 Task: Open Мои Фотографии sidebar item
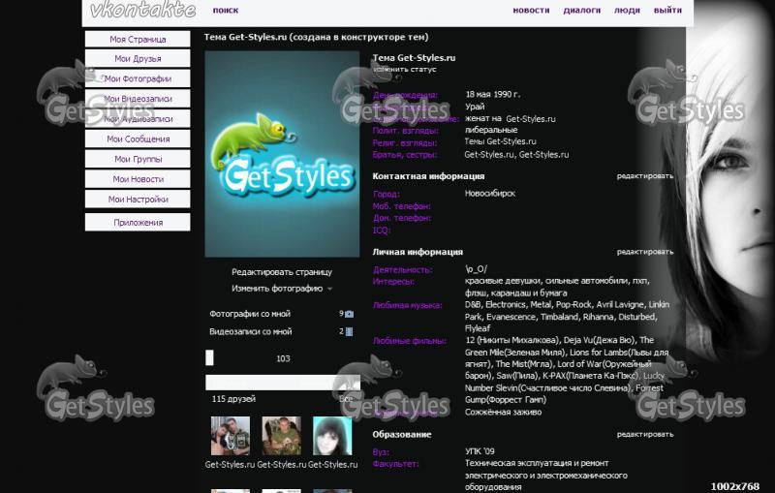[138, 78]
